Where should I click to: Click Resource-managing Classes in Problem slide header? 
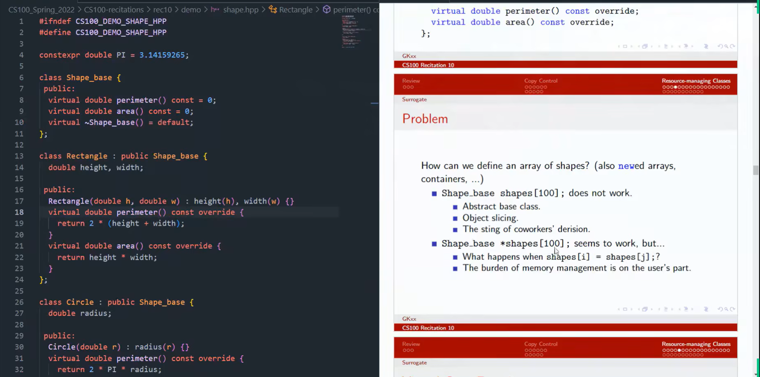(696, 81)
